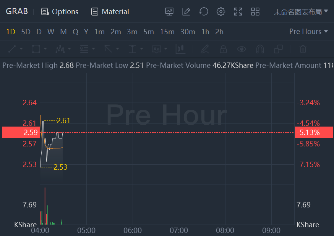Open the Options button

click(60, 11)
